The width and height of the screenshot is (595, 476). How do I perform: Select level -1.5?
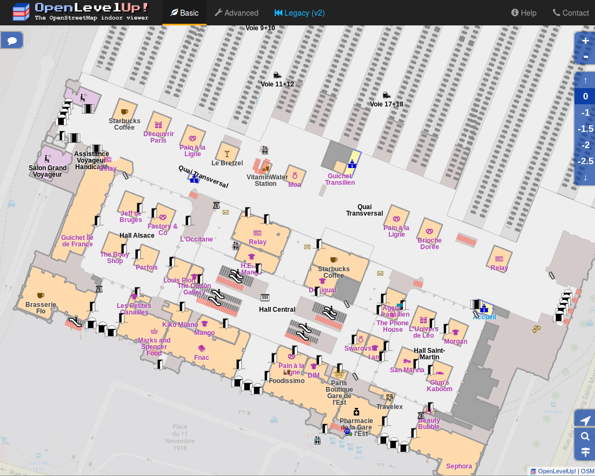pos(585,129)
